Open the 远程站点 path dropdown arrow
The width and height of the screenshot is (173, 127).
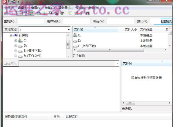tap(117, 63)
